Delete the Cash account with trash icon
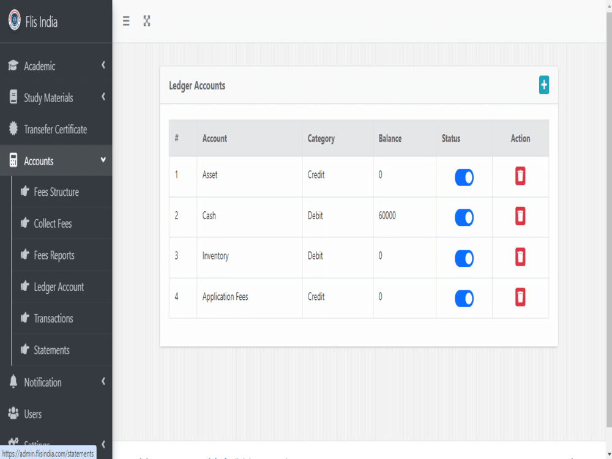This screenshot has height=459, width=612. [520, 216]
